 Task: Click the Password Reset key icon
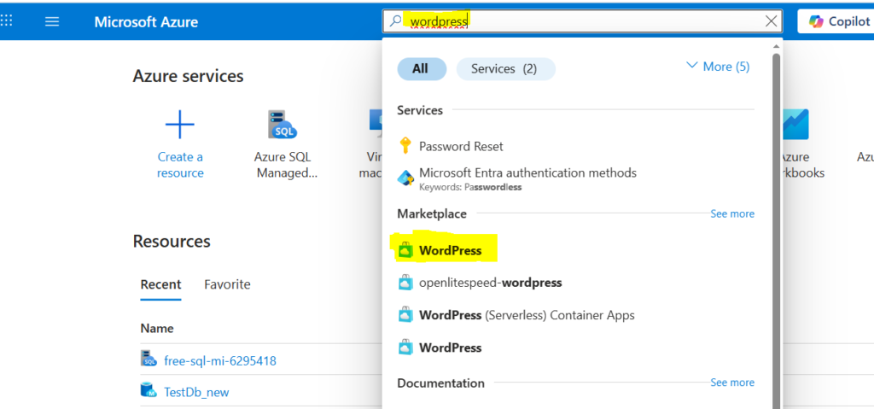click(x=405, y=146)
